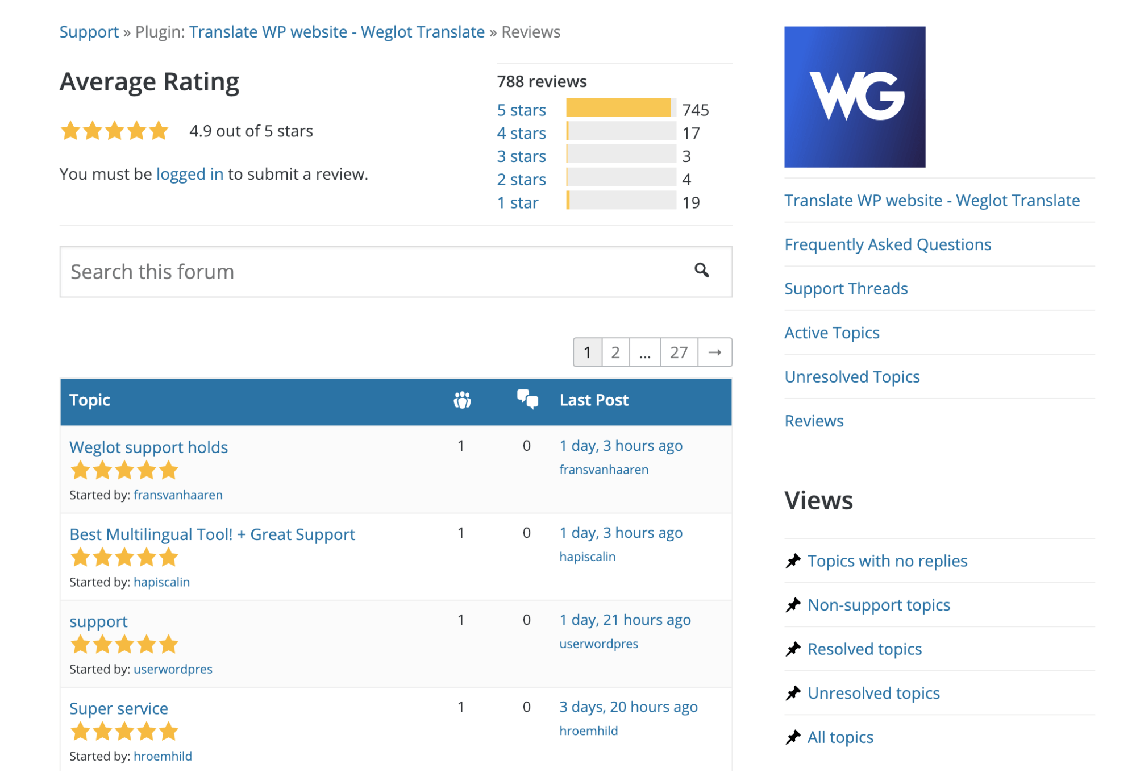Open All topics view

coord(840,737)
